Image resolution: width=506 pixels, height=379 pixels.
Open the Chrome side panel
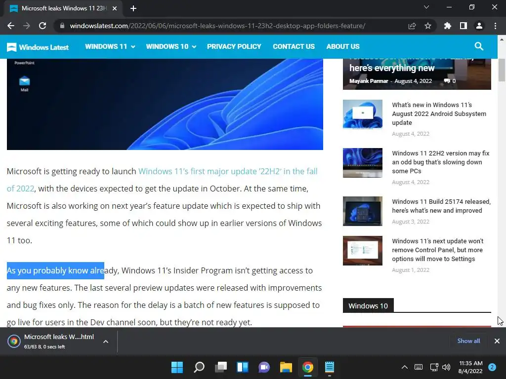coord(464,26)
